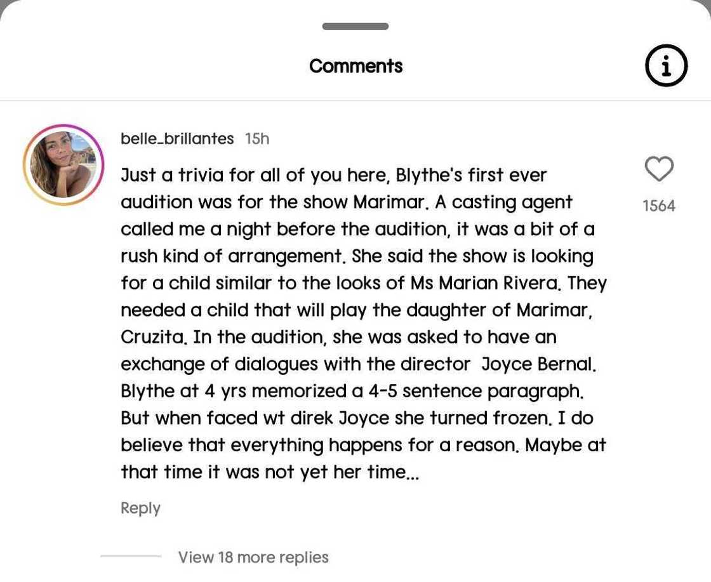
Task: Click 'Blythe at 4 yrs' in the comment
Action: coord(184,391)
